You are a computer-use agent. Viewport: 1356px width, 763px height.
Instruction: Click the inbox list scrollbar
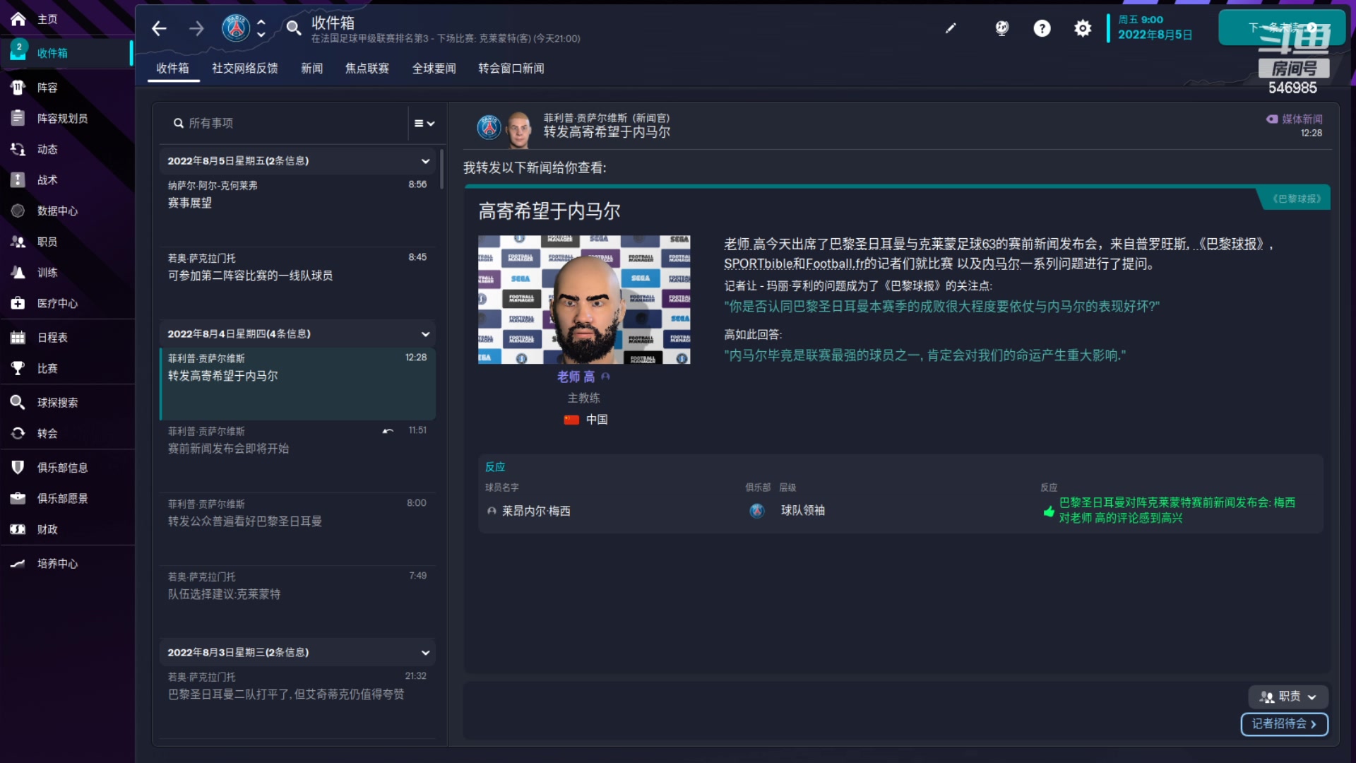pyautogui.click(x=442, y=168)
